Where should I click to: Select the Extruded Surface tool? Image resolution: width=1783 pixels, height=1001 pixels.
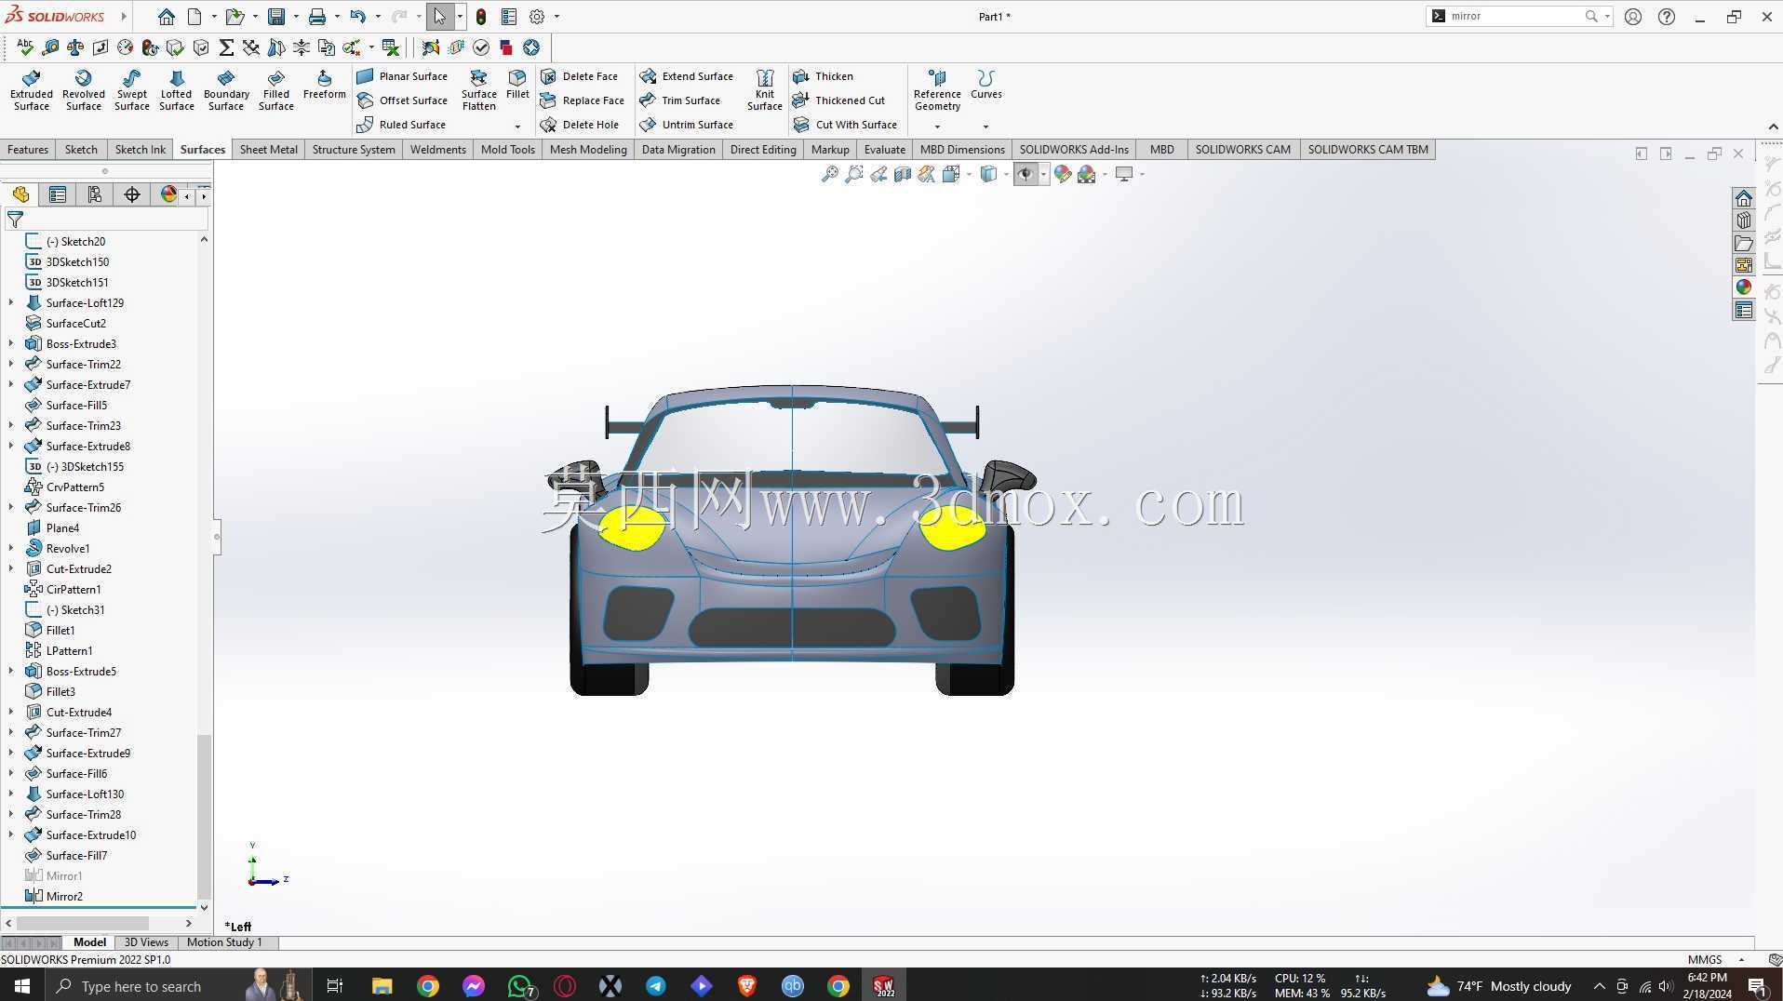click(x=32, y=90)
